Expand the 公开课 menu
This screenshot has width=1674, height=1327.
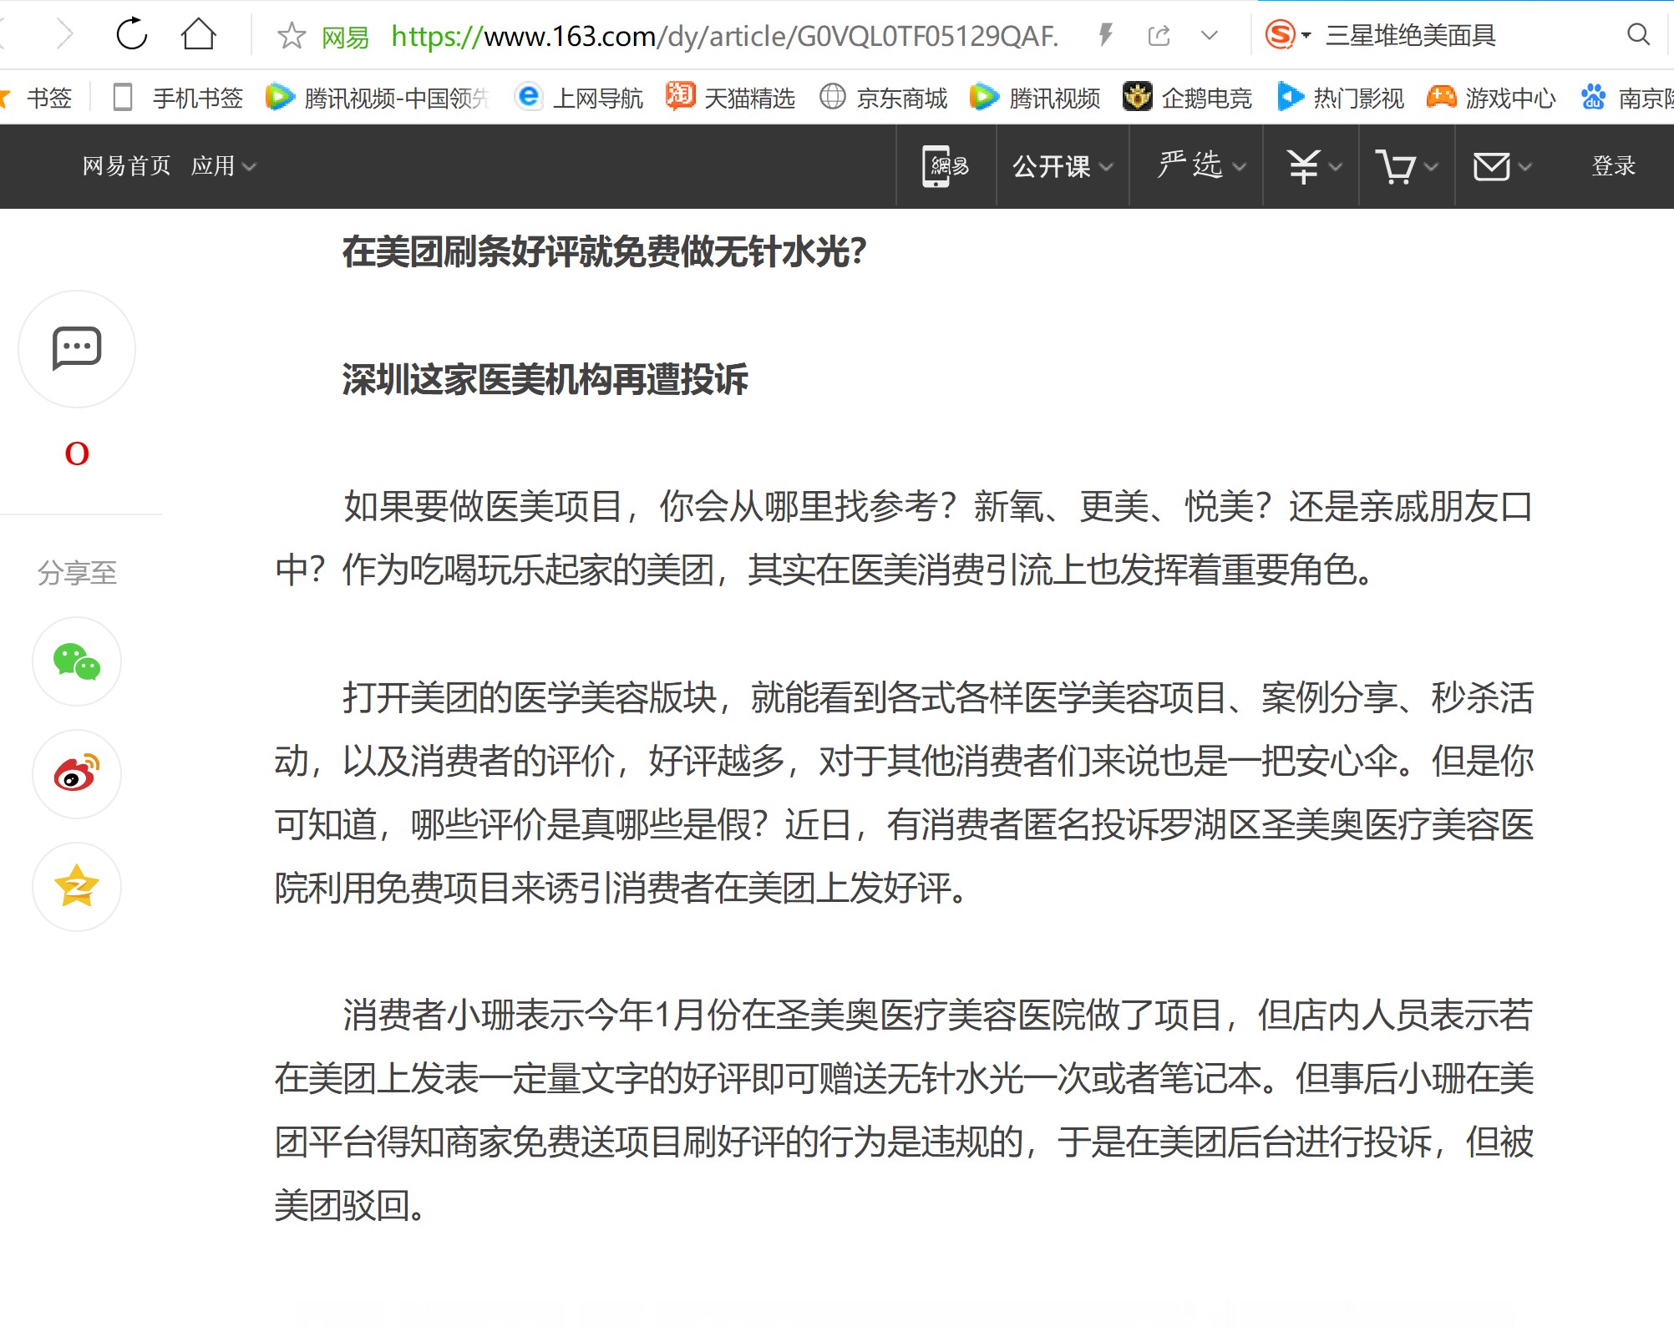pyautogui.click(x=1063, y=166)
